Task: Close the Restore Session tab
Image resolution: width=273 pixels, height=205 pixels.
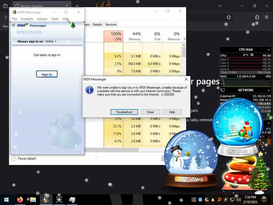Action: click(x=67, y=6)
